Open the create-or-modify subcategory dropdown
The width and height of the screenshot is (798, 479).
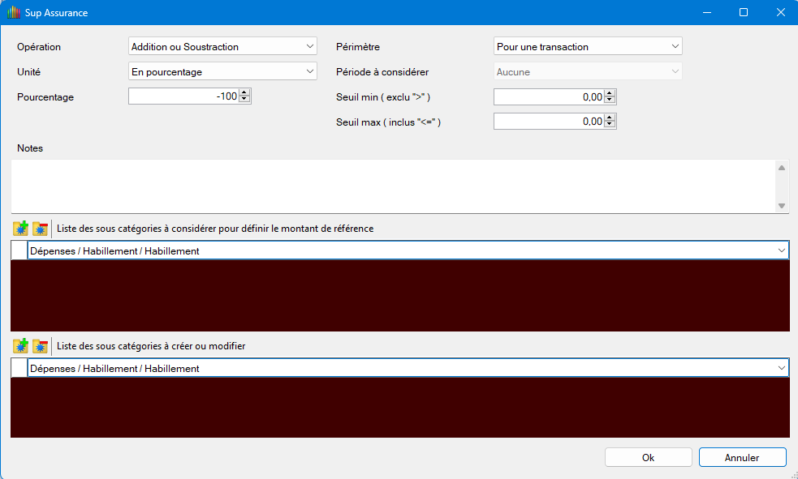(x=781, y=368)
